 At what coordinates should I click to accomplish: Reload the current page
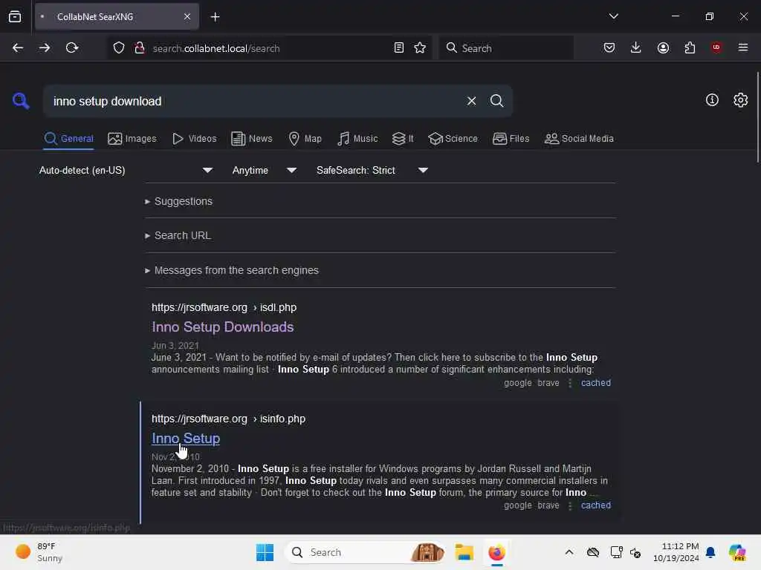point(72,47)
